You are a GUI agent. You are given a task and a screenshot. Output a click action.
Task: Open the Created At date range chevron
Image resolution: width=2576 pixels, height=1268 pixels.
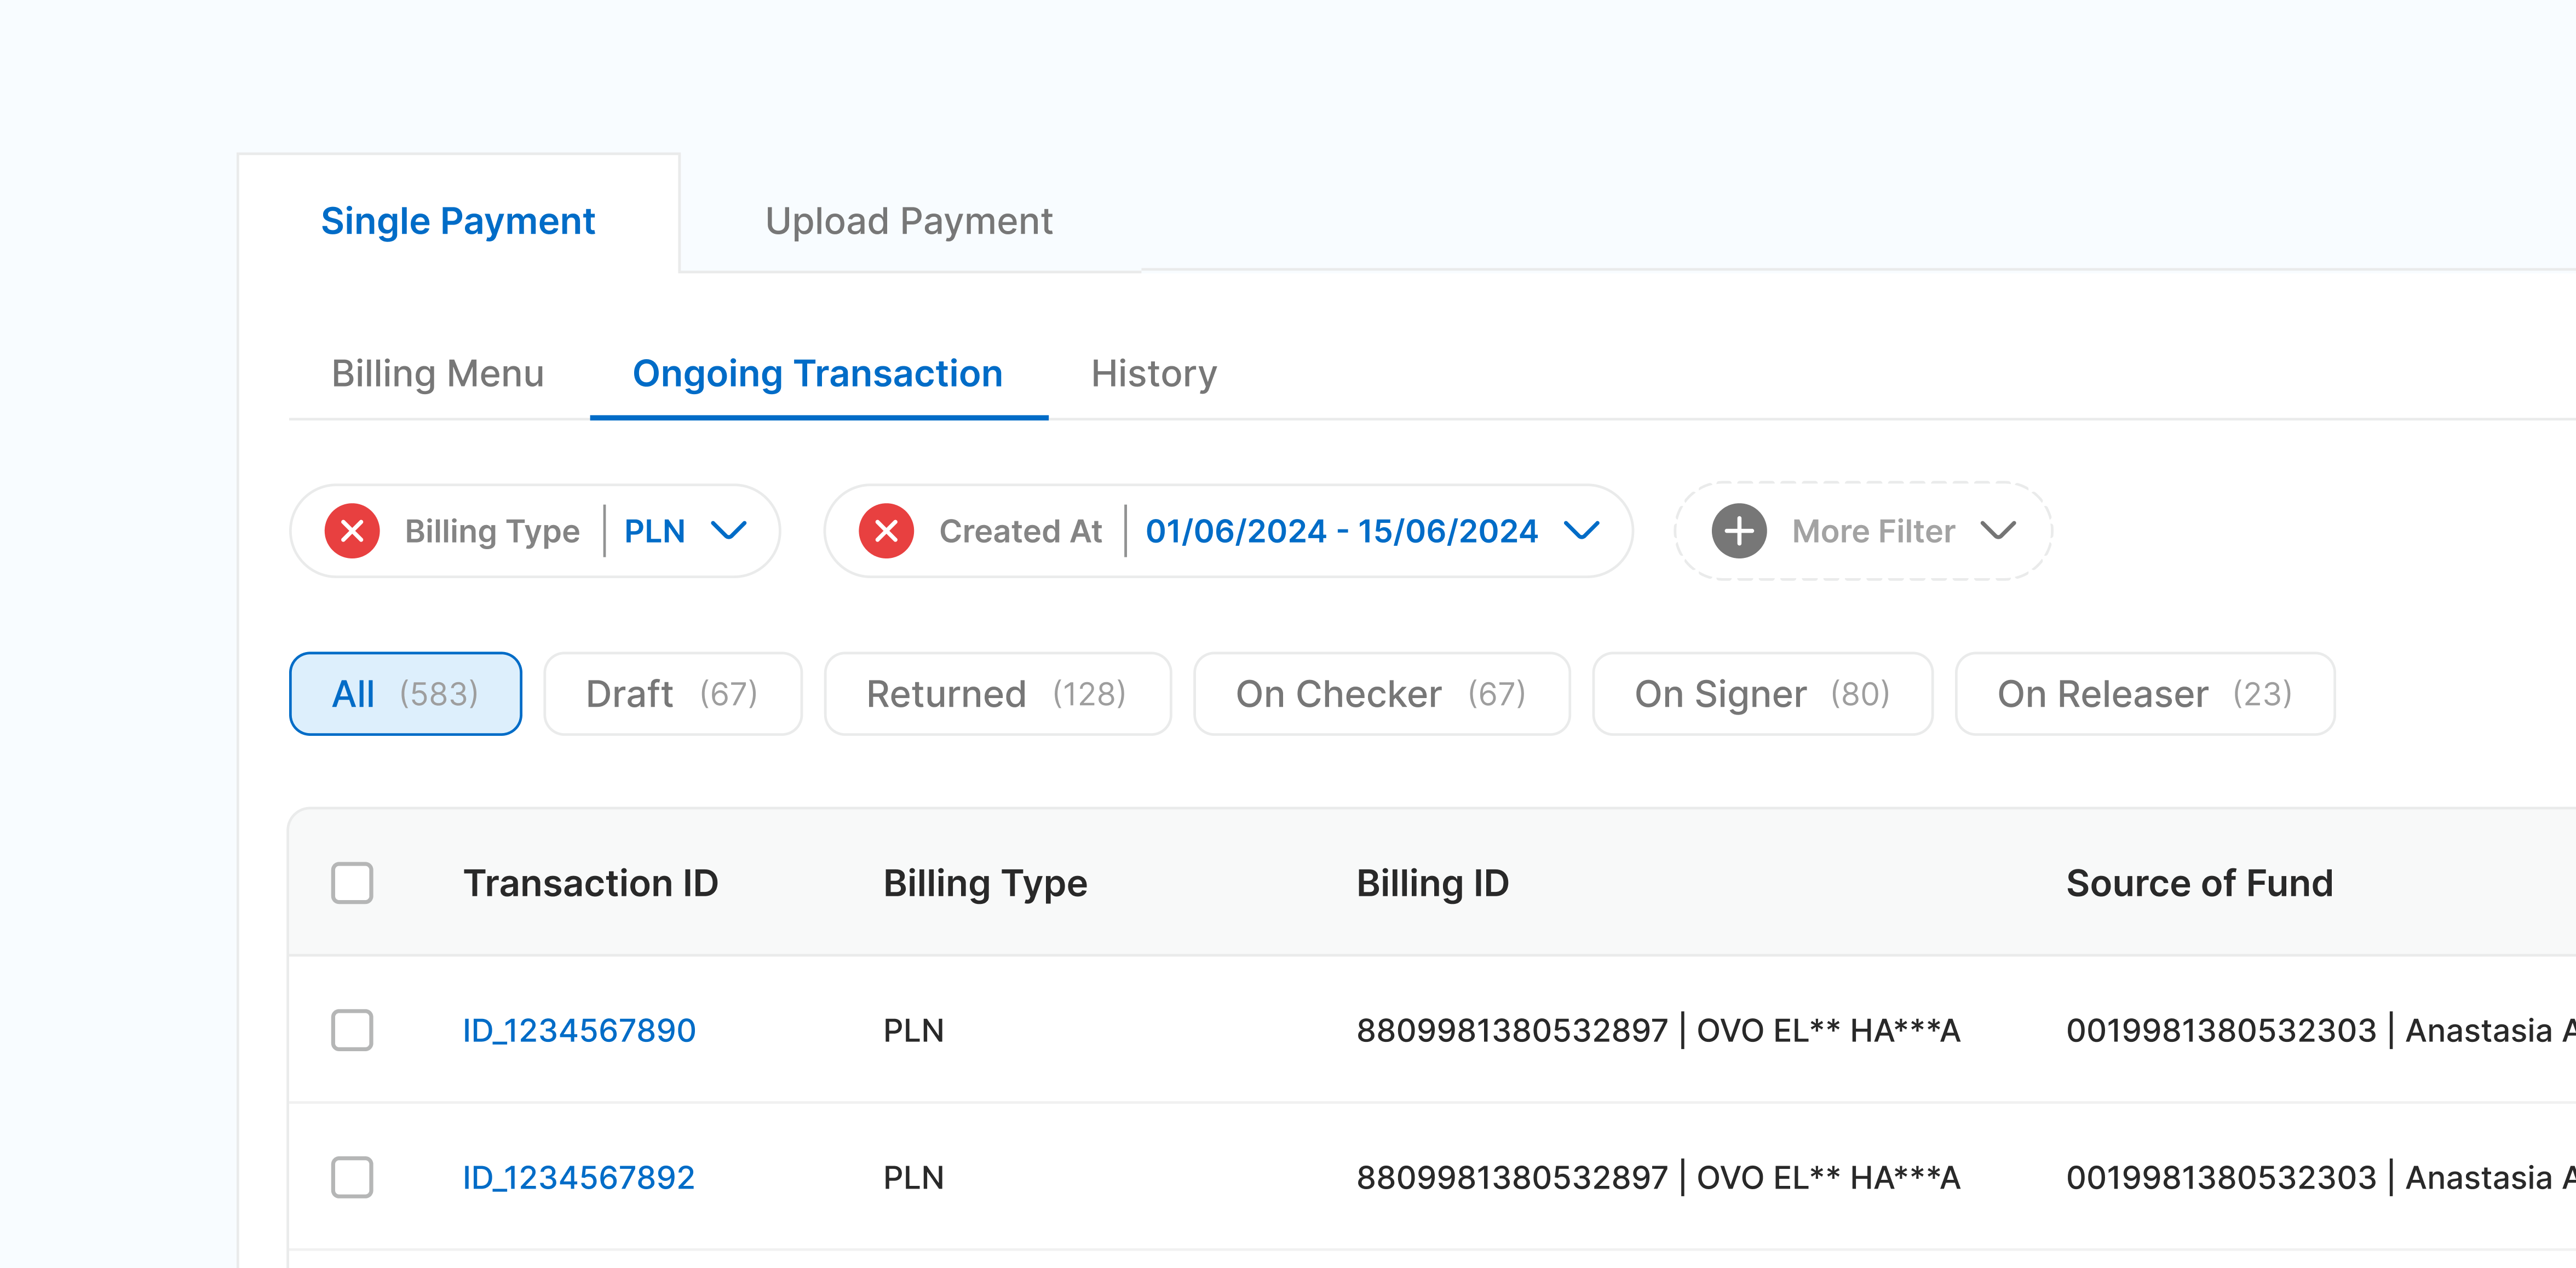coord(1582,531)
